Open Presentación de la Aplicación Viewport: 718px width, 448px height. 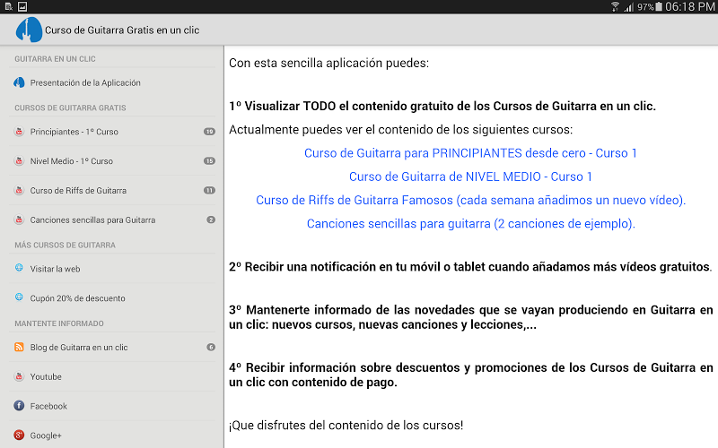click(112, 82)
